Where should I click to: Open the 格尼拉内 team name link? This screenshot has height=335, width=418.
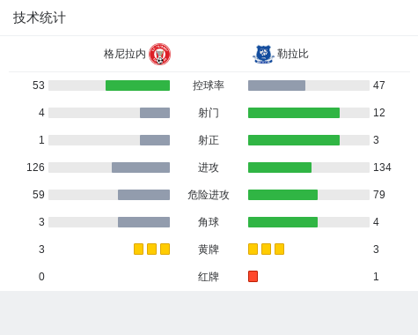[x=125, y=54]
